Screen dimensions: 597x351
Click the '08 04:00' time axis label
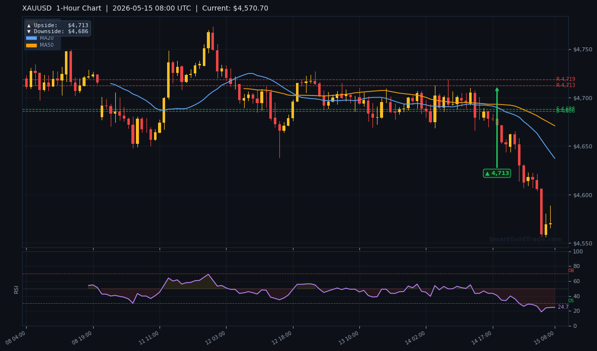click(x=15, y=338)
